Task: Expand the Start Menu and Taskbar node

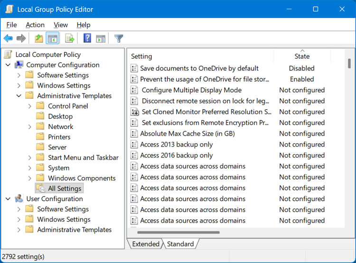Action: click(x=30, y=158)
